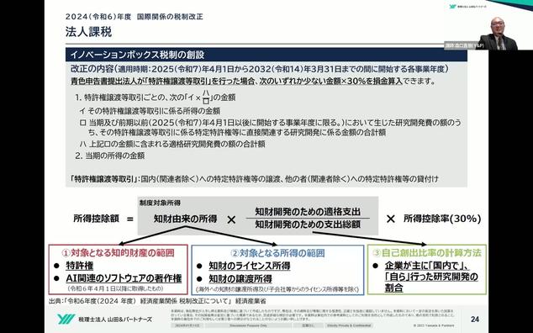Click bullet AI関連のソフトウェアの著作権

pos(124,278)
